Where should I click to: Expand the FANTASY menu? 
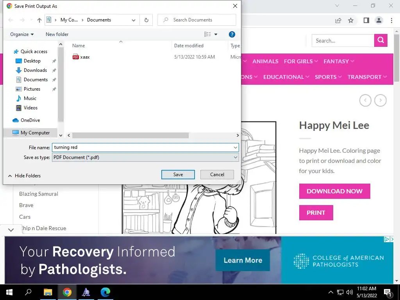(339, 61)
